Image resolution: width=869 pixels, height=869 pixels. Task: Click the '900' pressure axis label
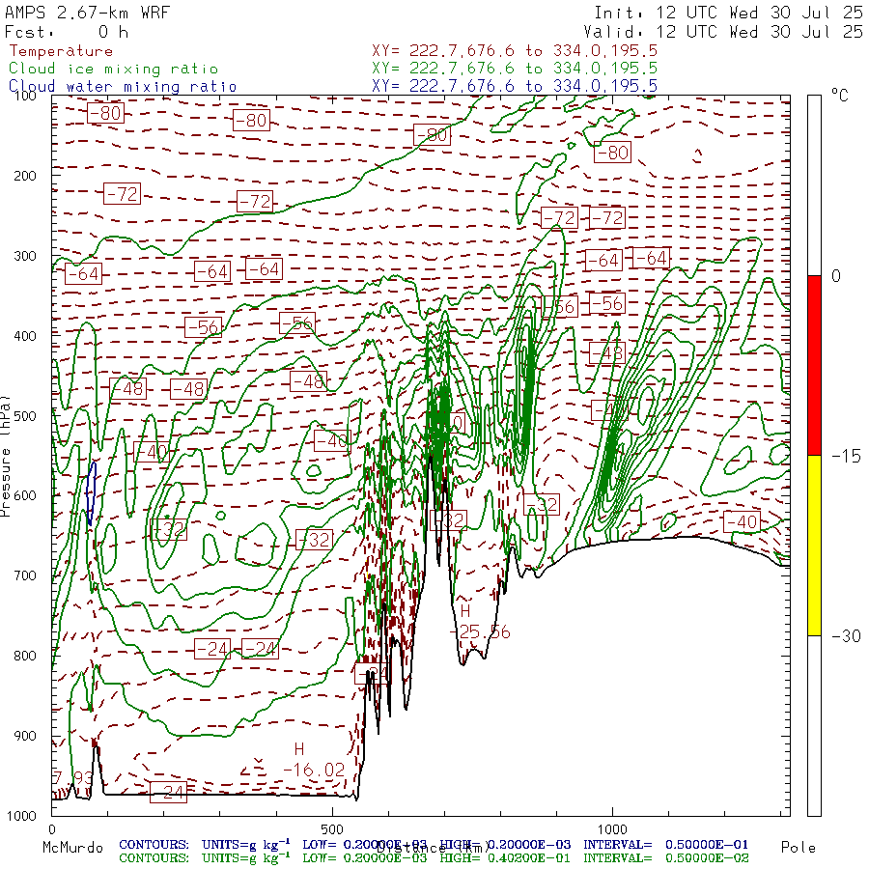click(24, 736)
